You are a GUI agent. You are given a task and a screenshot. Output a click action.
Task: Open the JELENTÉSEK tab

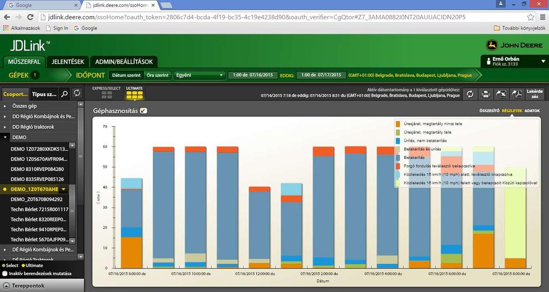[68, 62]
